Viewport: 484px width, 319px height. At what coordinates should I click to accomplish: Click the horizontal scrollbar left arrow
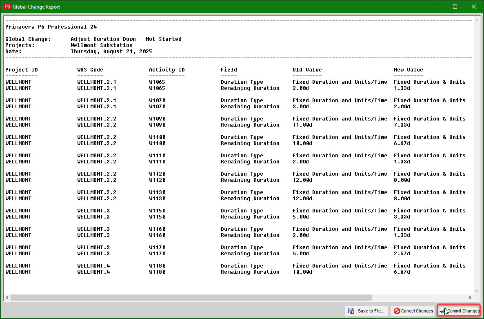pos(7,298)
